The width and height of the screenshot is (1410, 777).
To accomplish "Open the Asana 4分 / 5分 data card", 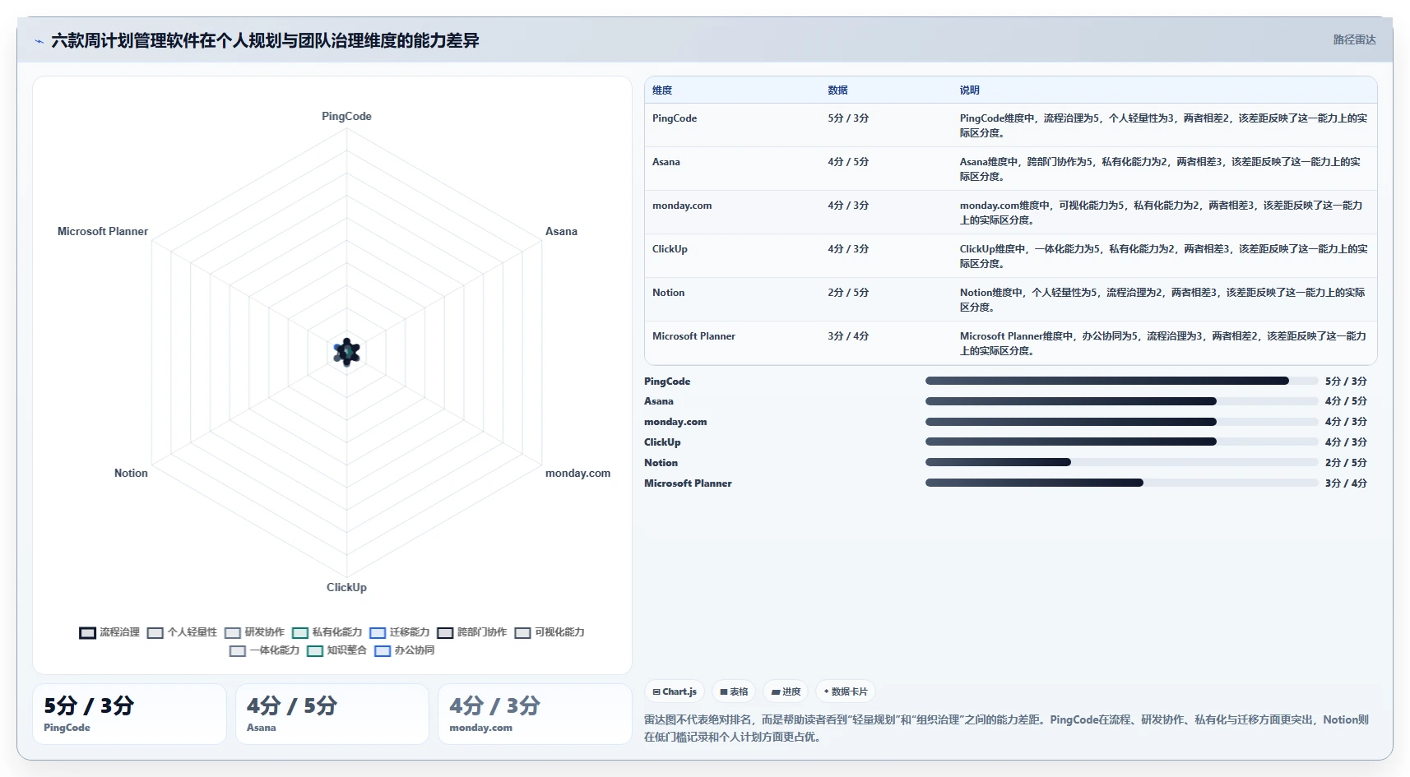I will [332, 714].
